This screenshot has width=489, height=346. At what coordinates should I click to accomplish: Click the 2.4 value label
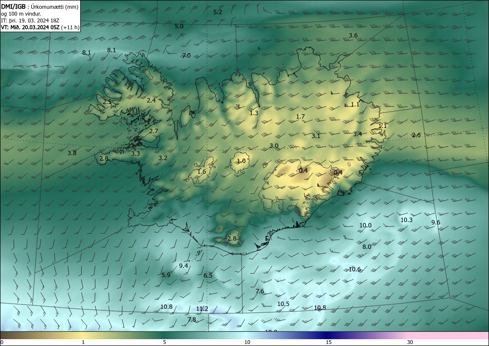point(151,100)
